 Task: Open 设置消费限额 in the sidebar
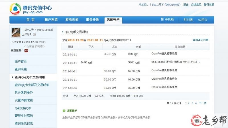(x=24, y=100)
